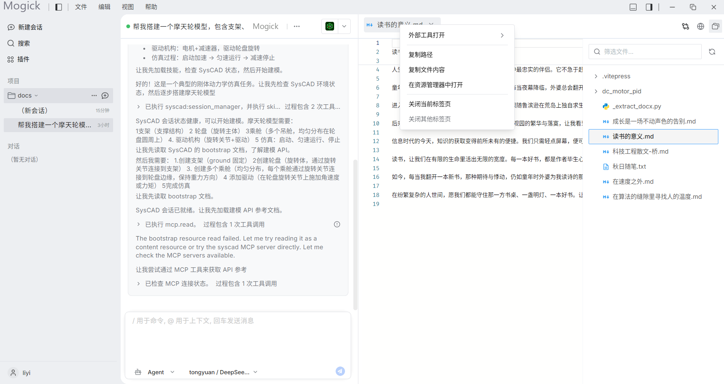Open the 帮助 menu

coord(151,7)
